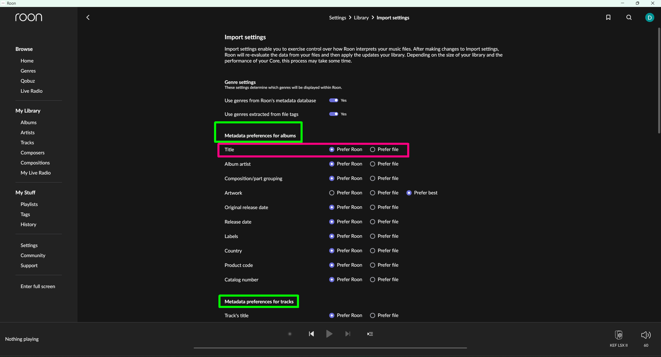Open KEF LSX II zone icon
Viewport: 661px width, 357px height.
[619, 335]
